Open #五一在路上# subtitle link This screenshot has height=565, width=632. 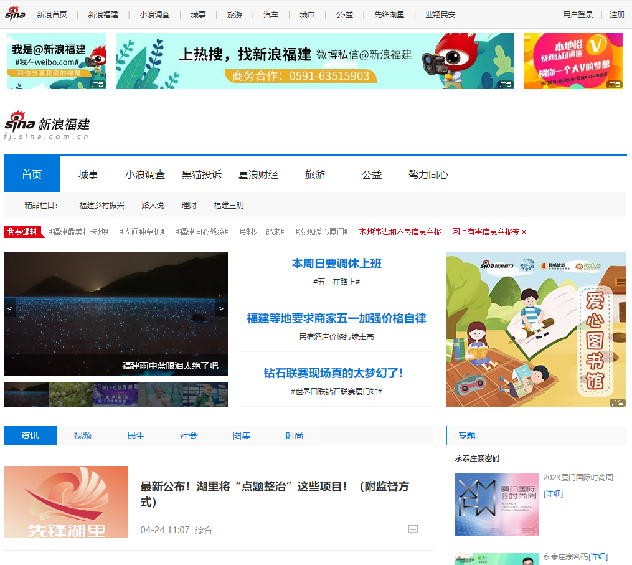(337, 282)
